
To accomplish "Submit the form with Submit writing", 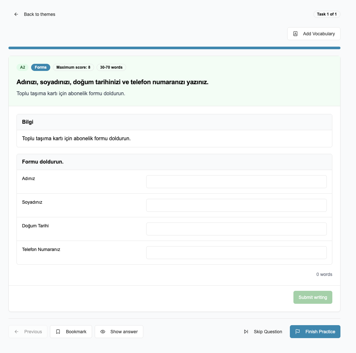I will pos(313,297).
